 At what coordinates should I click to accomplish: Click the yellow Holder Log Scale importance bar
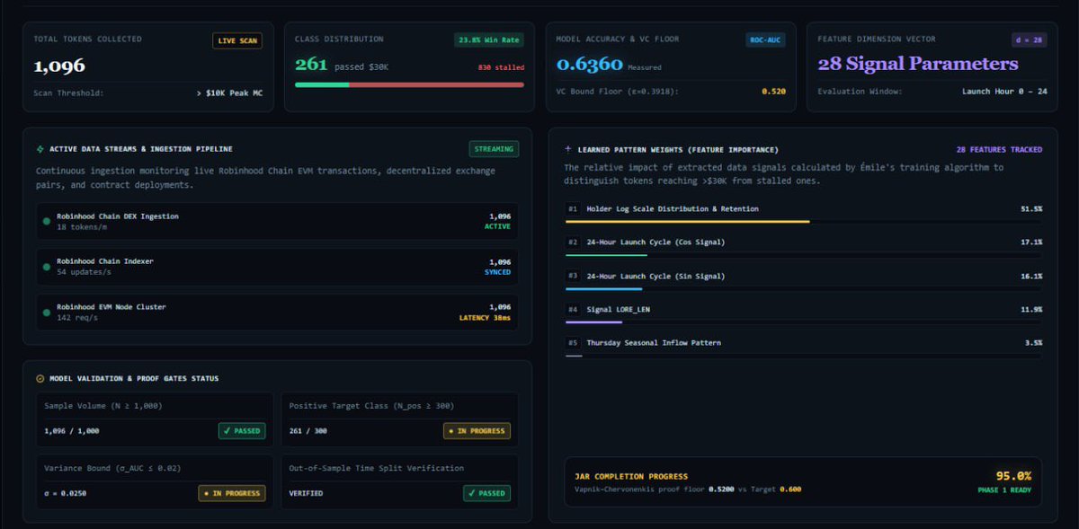[688, 221]
